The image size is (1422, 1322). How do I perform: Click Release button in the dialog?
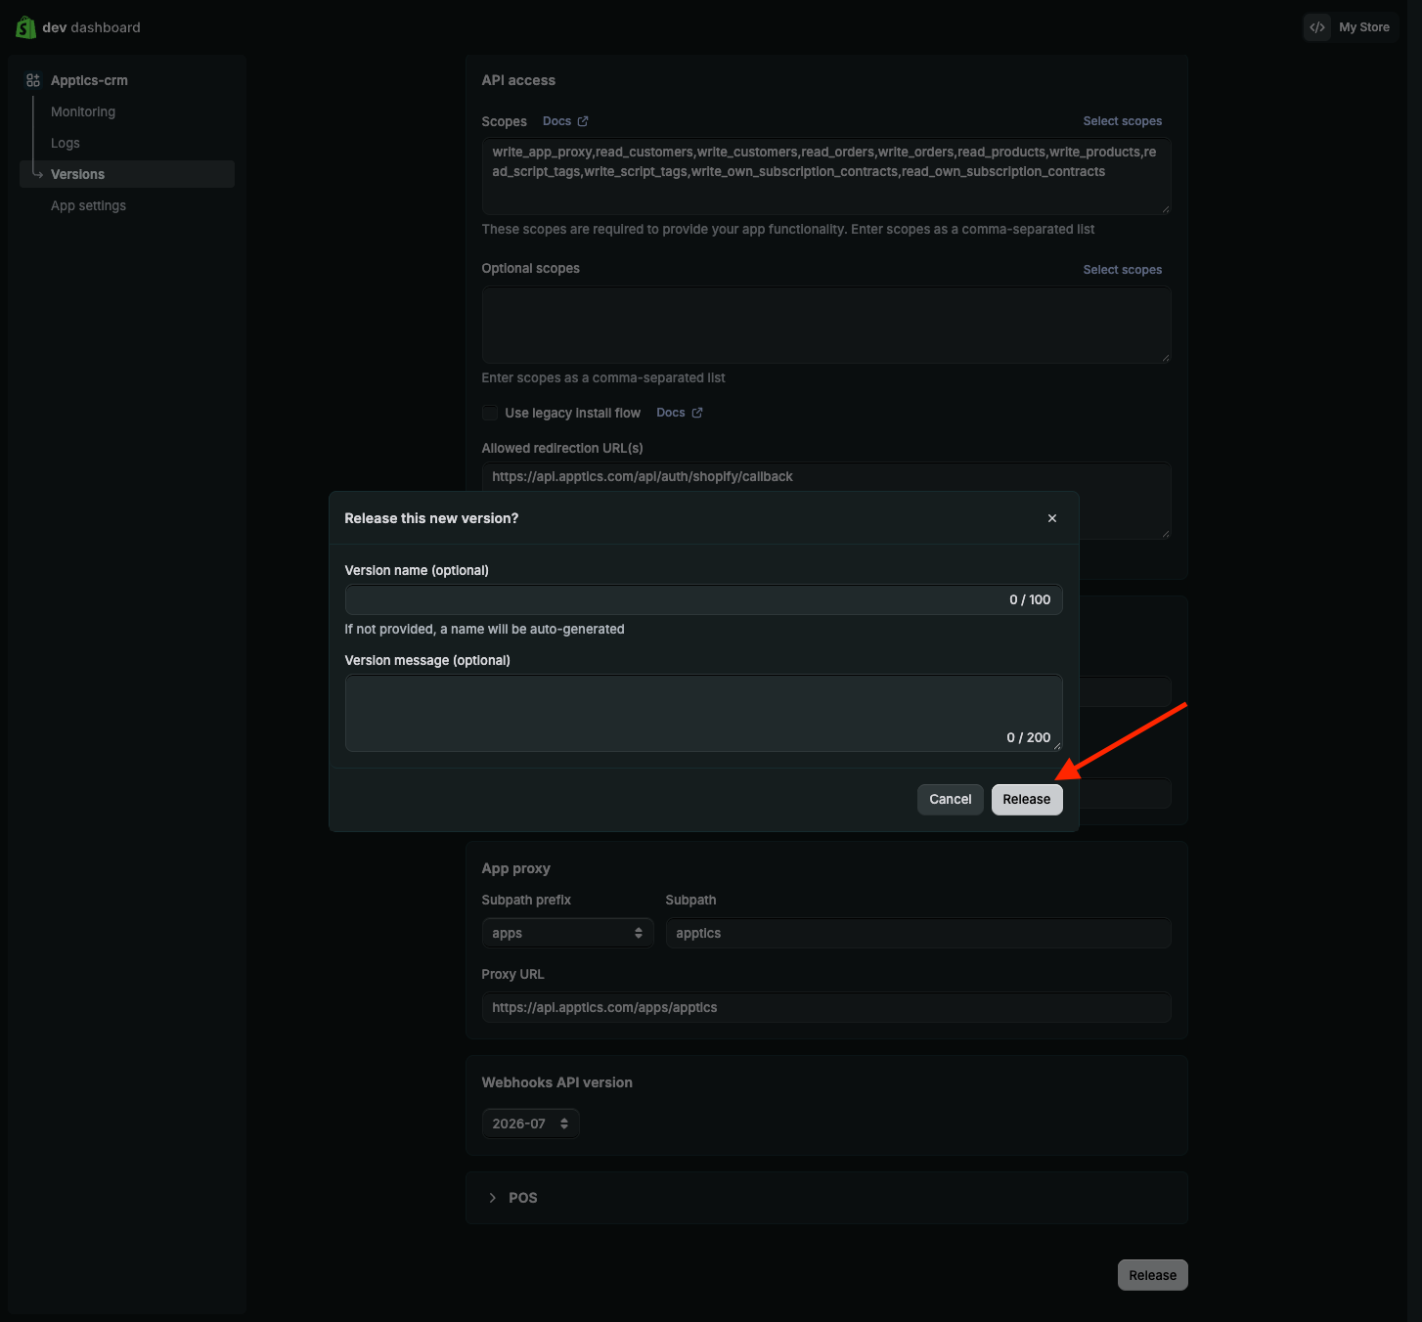1027,799
